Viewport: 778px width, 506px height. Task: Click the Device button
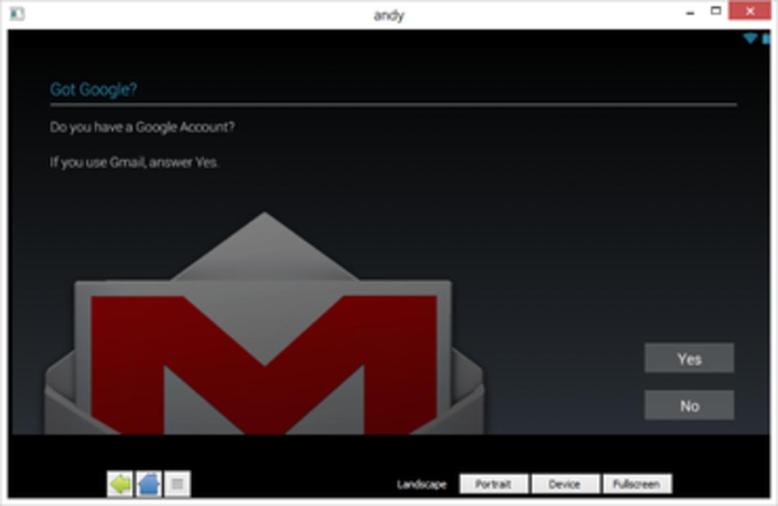click(565, 484)
